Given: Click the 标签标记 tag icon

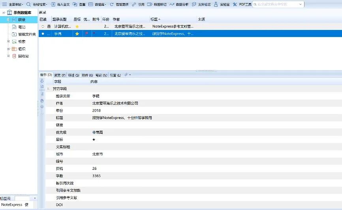Looking at the screenshot, I should point(150,4).
